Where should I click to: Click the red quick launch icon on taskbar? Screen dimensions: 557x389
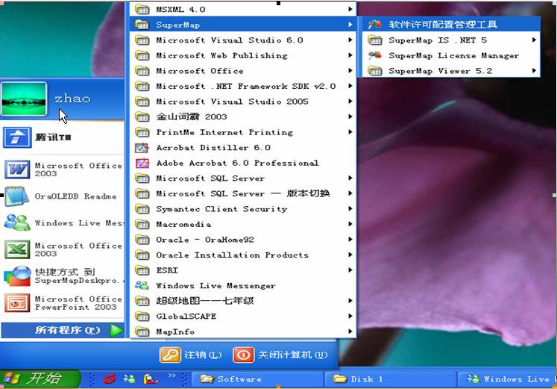110,379
